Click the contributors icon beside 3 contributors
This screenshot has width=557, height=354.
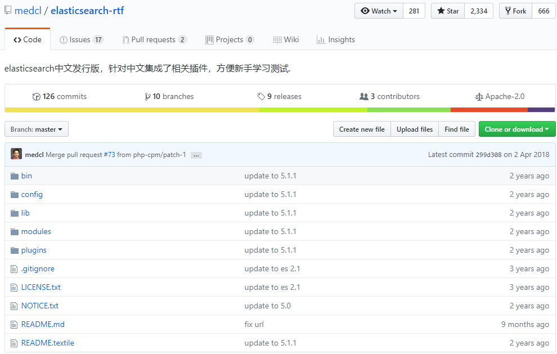tap(364, 96)
